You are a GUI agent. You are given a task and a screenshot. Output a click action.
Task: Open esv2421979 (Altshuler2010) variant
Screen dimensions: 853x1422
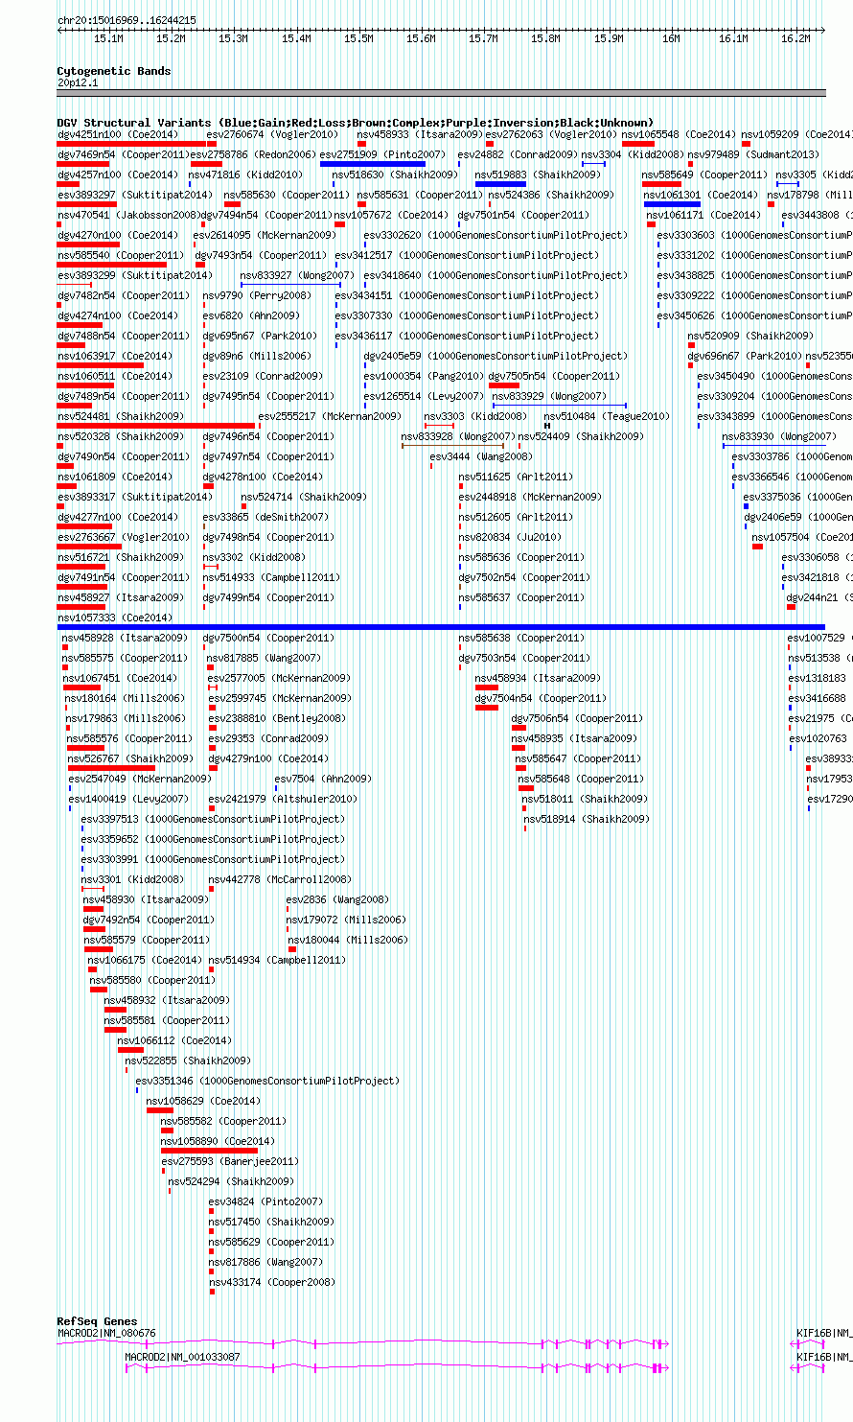click(x=283, y=800)
